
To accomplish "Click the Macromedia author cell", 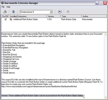I will pos(87,19).
